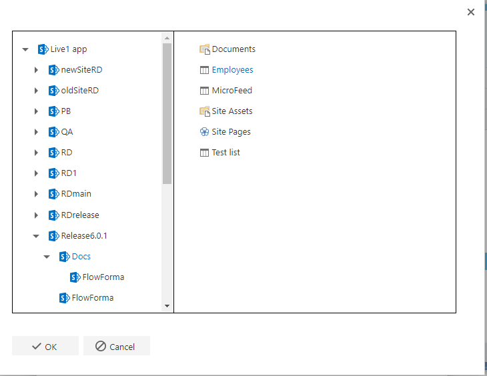Click the Documents library icon

(204, 49)
